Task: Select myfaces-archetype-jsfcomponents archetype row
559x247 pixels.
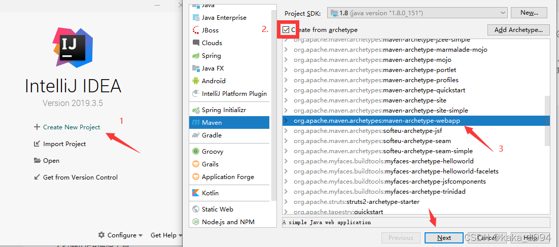Action: [413, 182]
